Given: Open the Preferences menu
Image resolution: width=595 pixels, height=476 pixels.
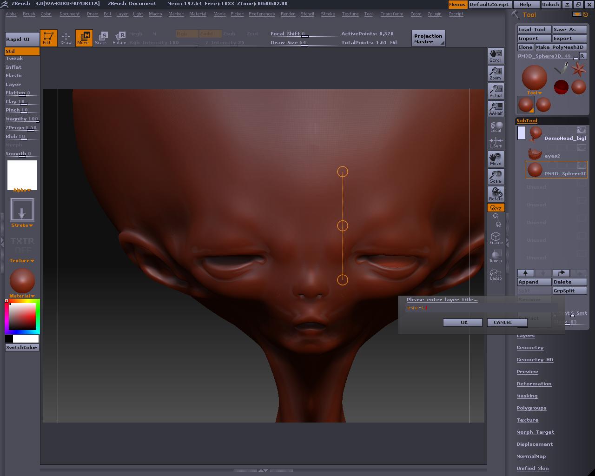Looking at the screenshot, I should click(261, 14).
